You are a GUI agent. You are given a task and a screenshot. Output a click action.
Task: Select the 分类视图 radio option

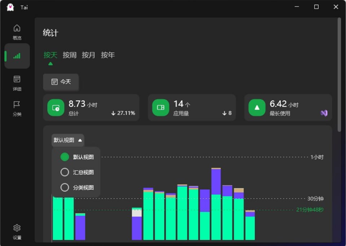click(65, 187)
